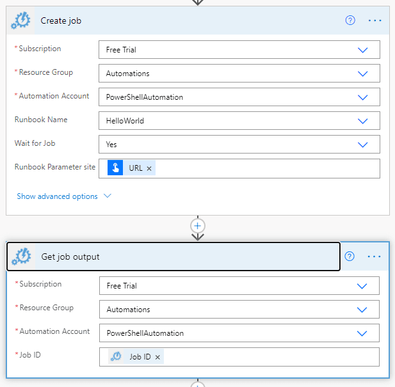
Task: Open Automation Account dropdown in Create job
Action: pyautogui.click(x=363, y=97)
